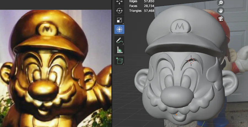
Task: Toggle the camera view icon
Action: [221, 19]
